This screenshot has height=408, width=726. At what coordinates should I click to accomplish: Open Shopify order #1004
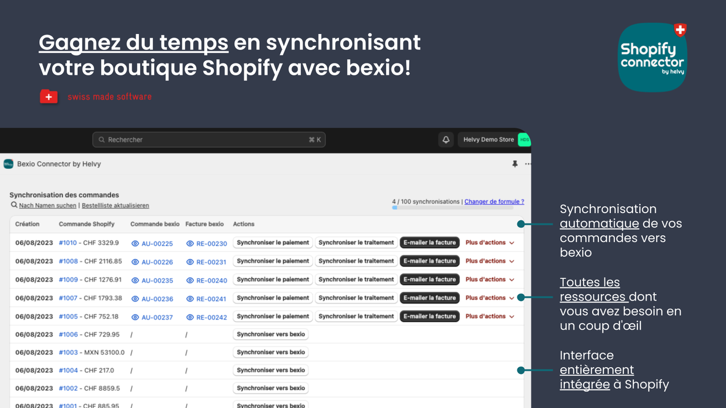68,371
